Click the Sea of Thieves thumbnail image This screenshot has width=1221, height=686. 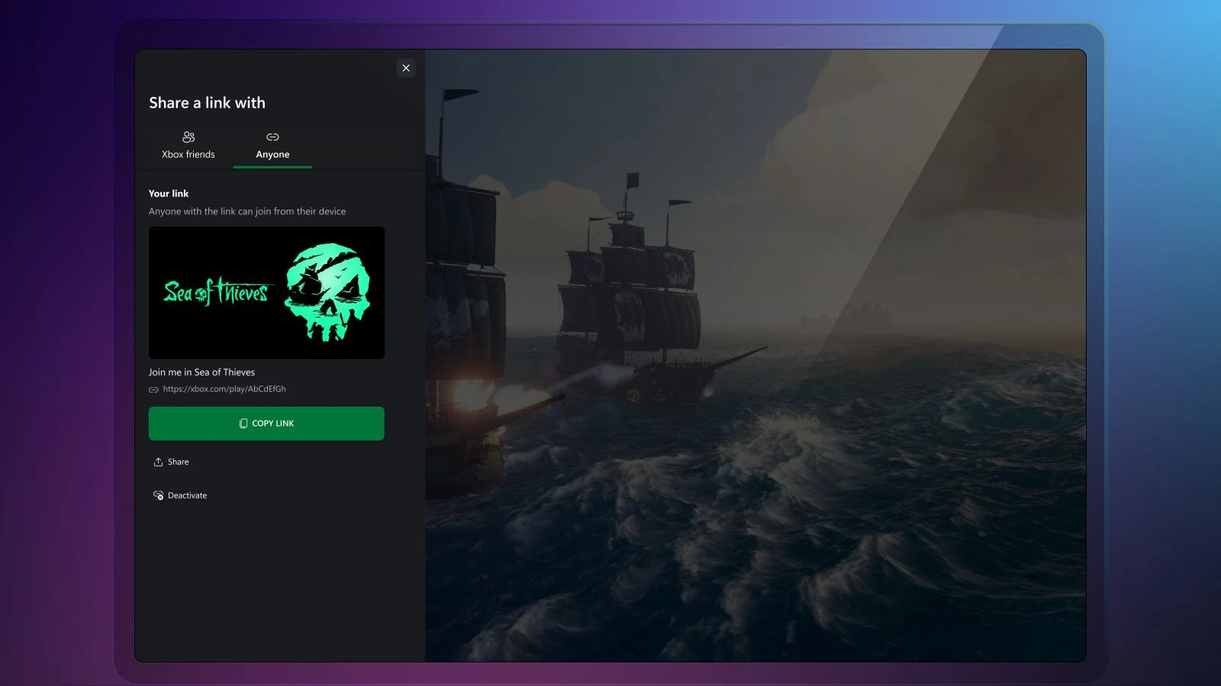coord(266,293)
